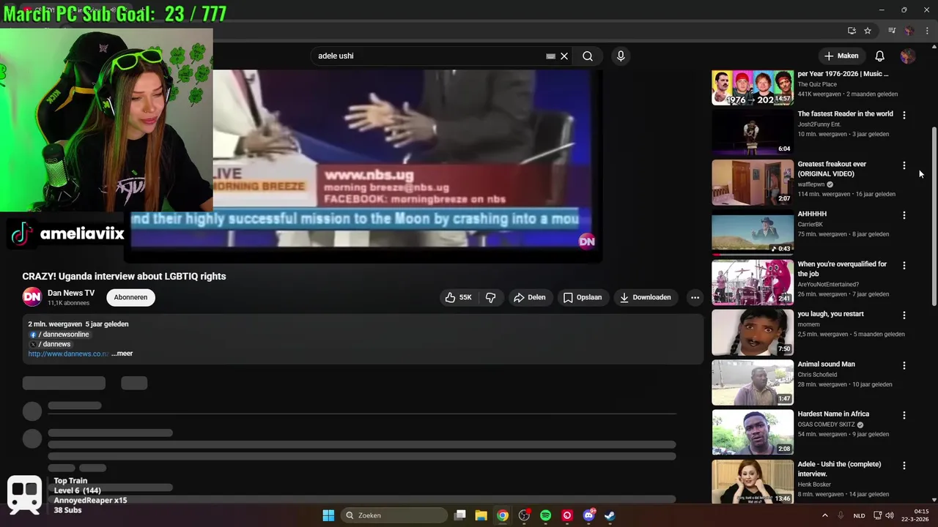Open Discord from the taskbar
938x527 pixels.
(x=588, y=515)
